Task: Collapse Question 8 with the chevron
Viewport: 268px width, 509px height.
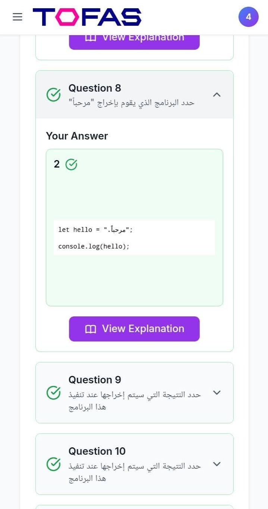Action: tap(217, 95)
